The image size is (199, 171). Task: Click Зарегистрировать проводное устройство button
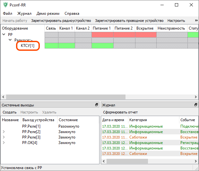(x=129, y=21)
